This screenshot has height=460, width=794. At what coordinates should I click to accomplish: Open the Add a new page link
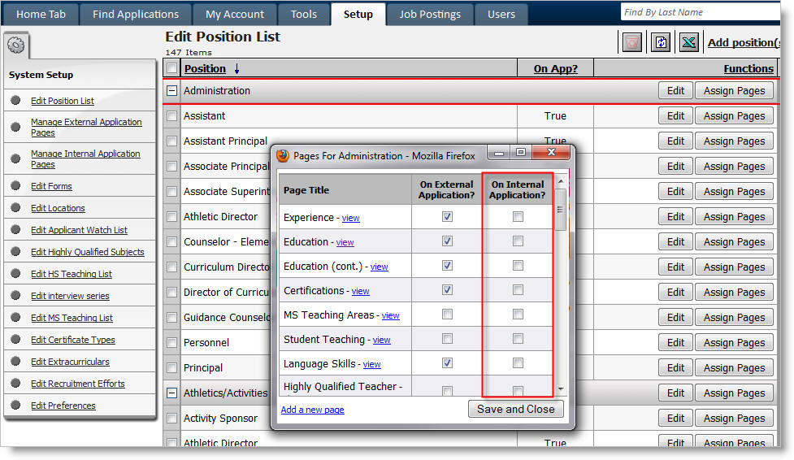[x=312, y=410]
